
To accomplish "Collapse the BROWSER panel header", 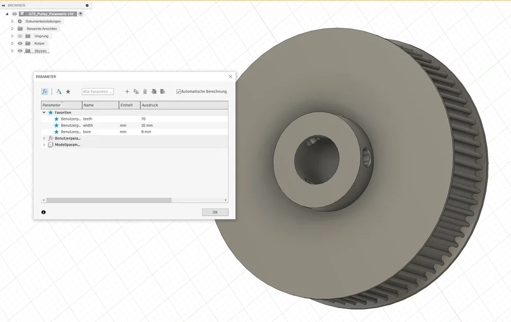I will coord(4,5).
